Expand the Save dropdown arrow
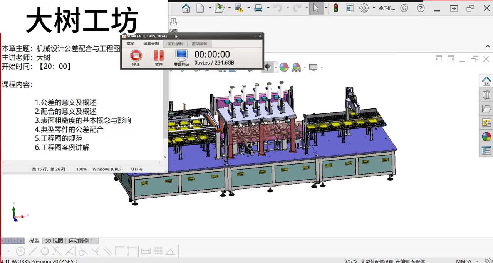Image resolution: width=493 pixels, height=263 pixels. pos(248,8)
